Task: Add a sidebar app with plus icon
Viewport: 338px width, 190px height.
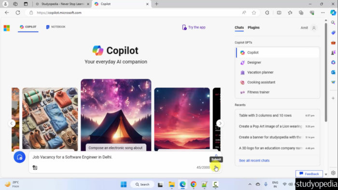Action: (x=333, y=98)
